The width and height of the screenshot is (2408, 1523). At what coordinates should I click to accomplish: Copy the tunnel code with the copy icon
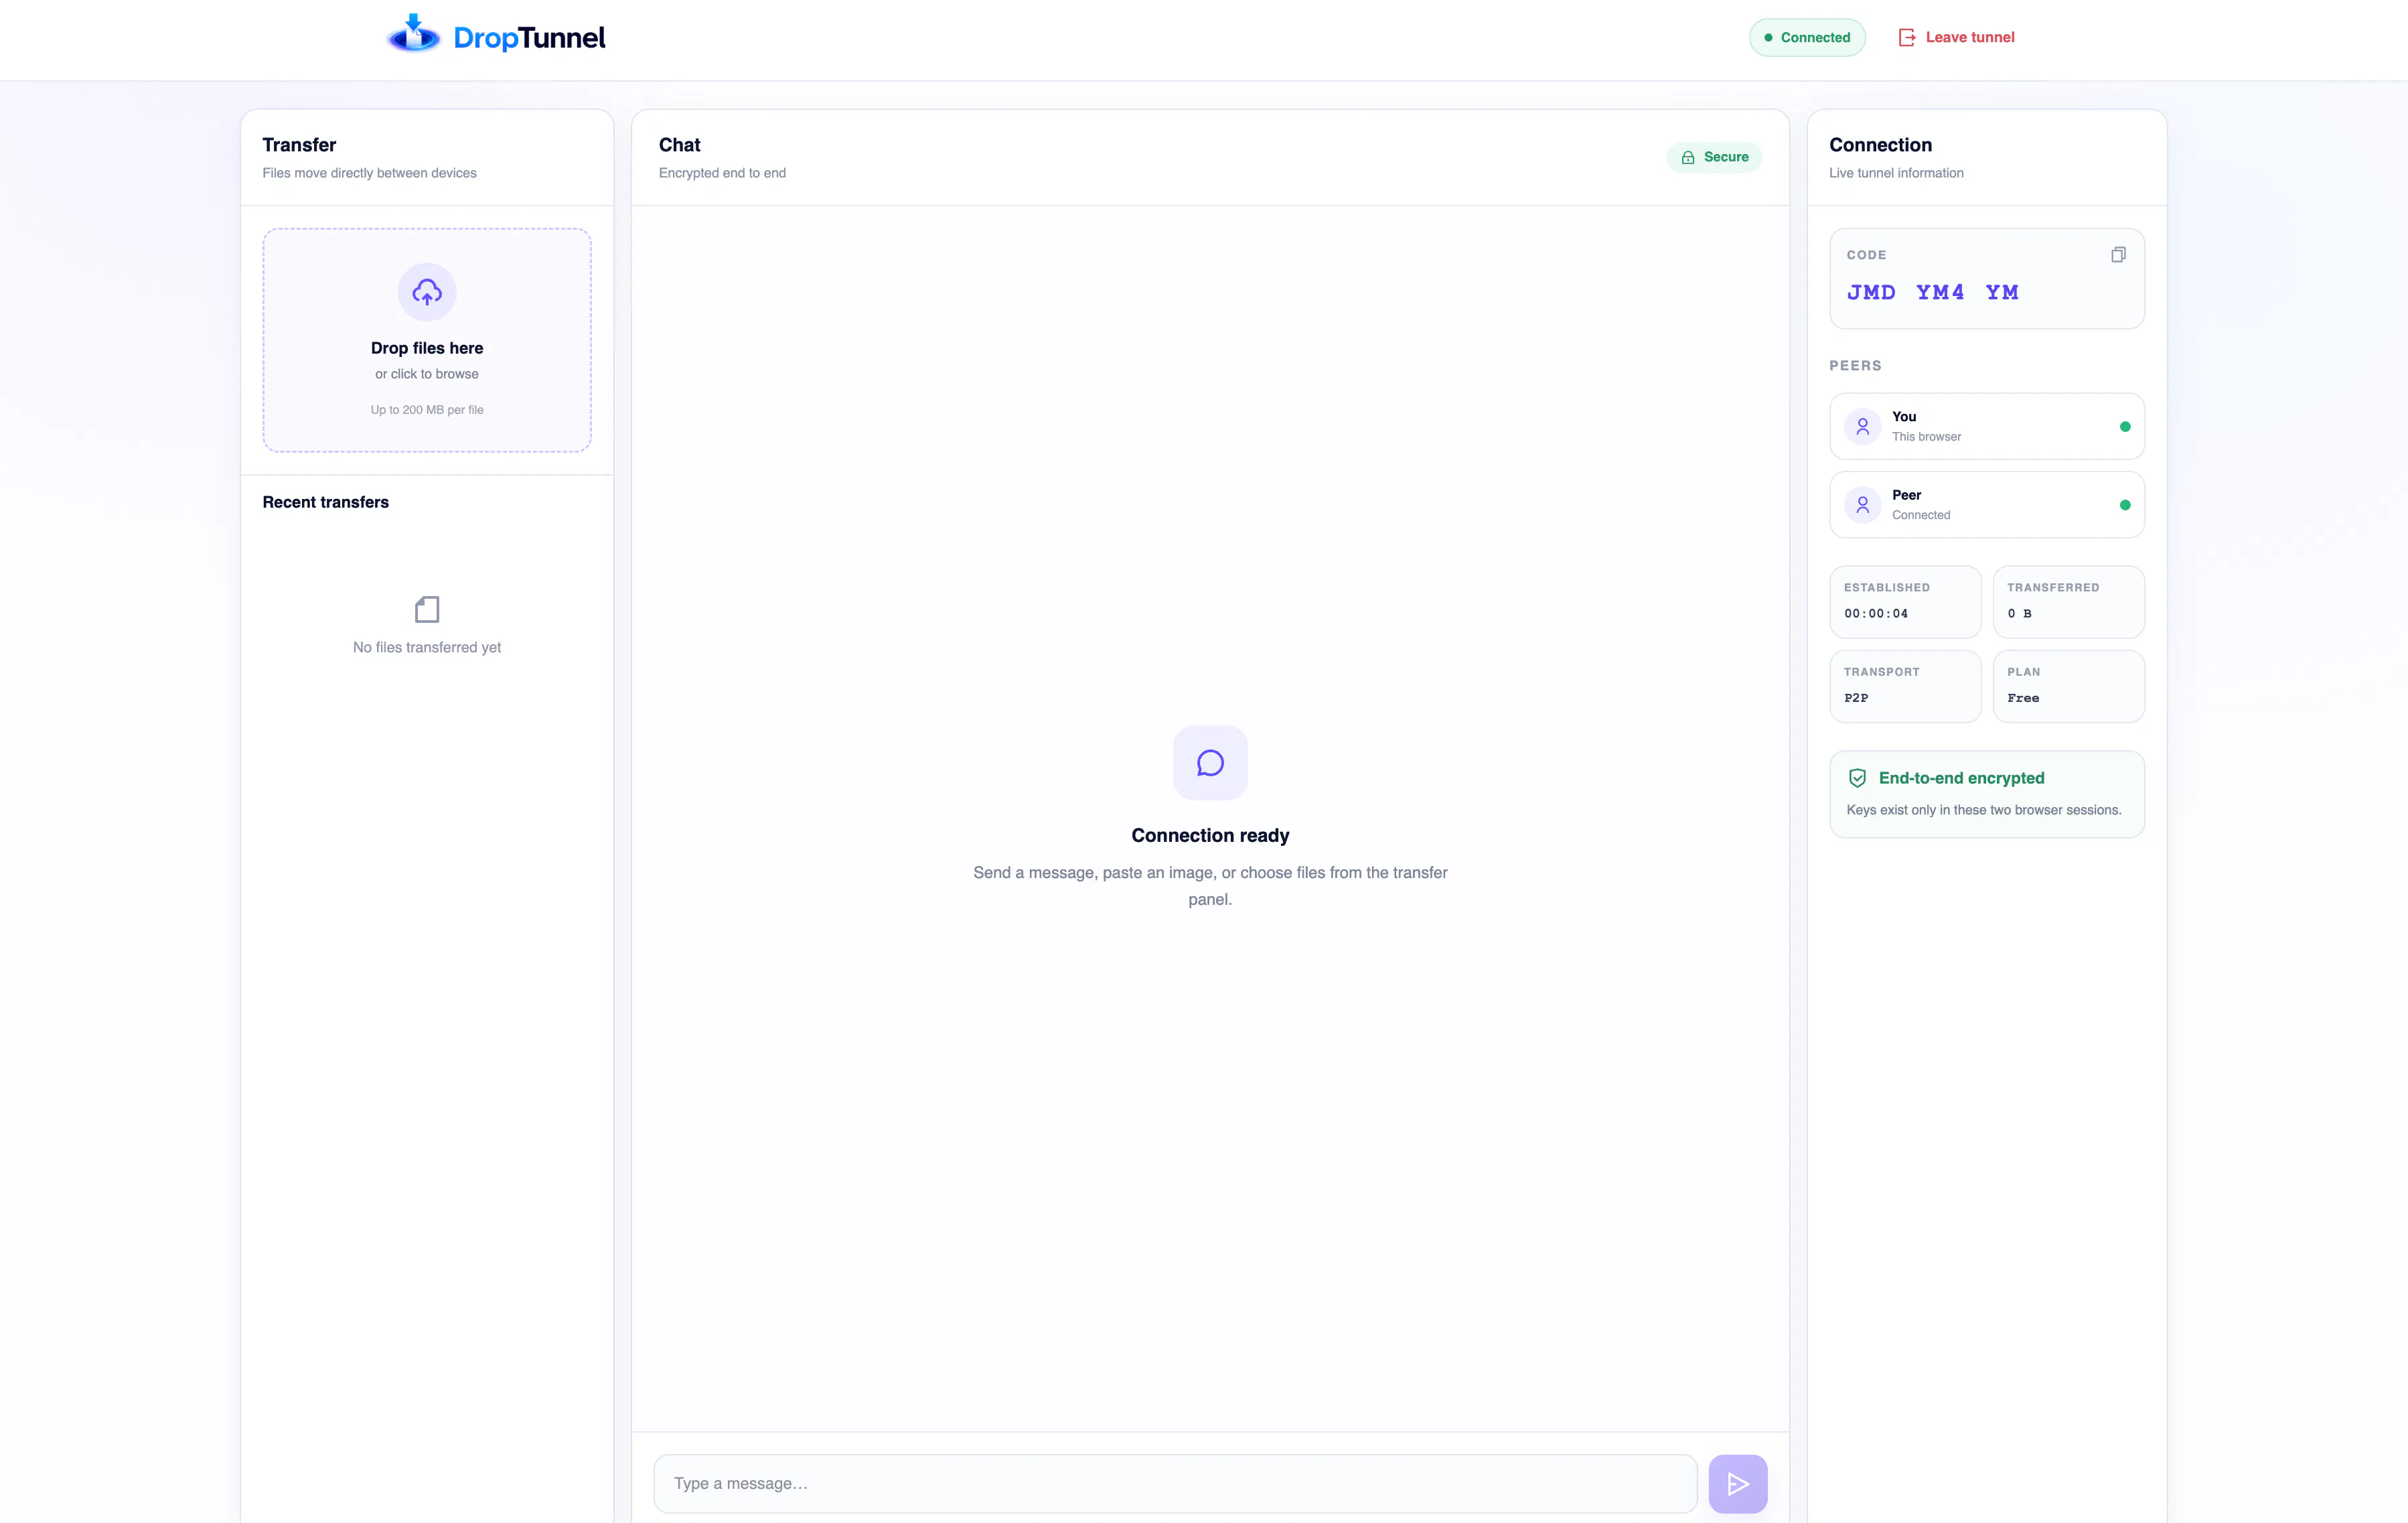click(x=2118, y=255)
